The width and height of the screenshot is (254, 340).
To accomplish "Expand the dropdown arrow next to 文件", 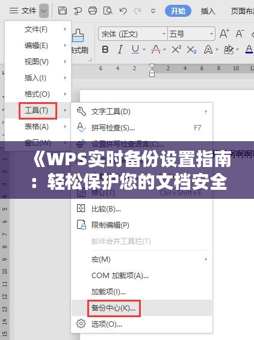I will click(44, 10).
